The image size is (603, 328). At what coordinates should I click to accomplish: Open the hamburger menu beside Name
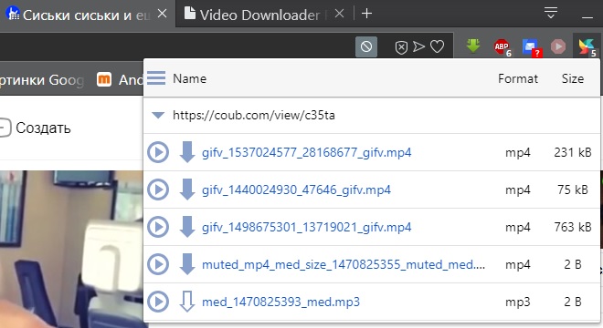click(x=156, y=77)
